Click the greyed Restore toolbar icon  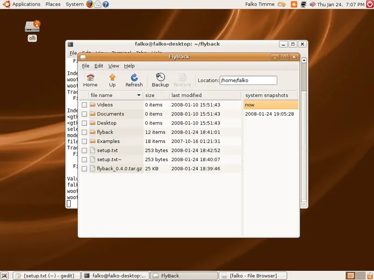click(182, 77)
